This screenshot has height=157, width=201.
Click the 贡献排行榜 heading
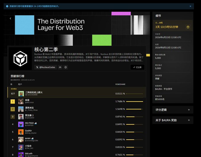(17, 76)
